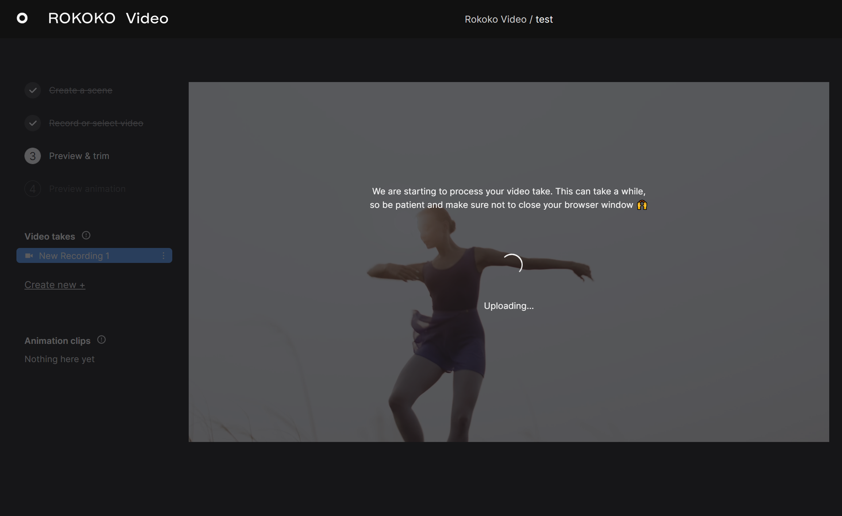Select the 'test' breadcrumb item
This screenshot has width=842, height=516.
pyautogui.click(x=544, y=19)
